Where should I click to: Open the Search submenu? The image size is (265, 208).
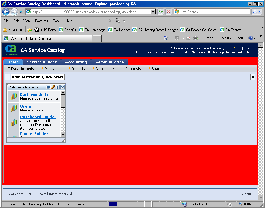pos(156,69)
